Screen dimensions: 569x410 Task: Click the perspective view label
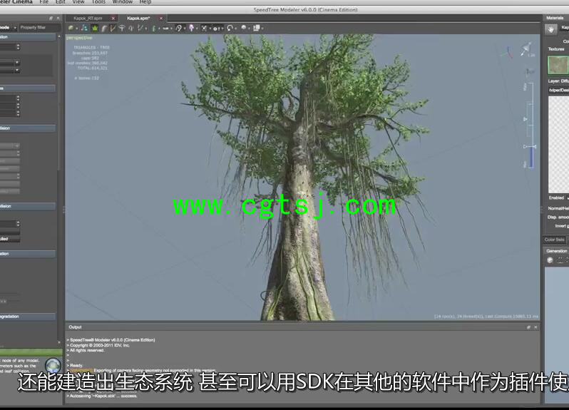pos(79,37)
